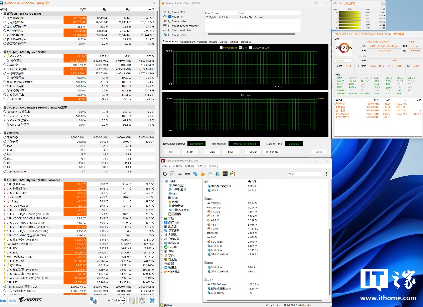The image size is (423, 307).
Task: Toggle the Stress GPU(s) checkbox
Action: [x=170, y=35]
